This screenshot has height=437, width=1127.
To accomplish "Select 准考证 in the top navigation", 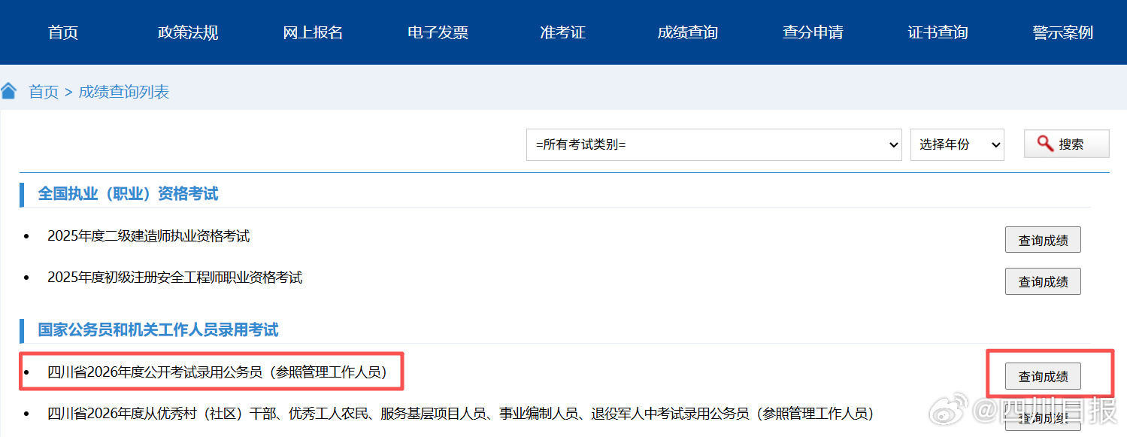I will coord(562,32).
